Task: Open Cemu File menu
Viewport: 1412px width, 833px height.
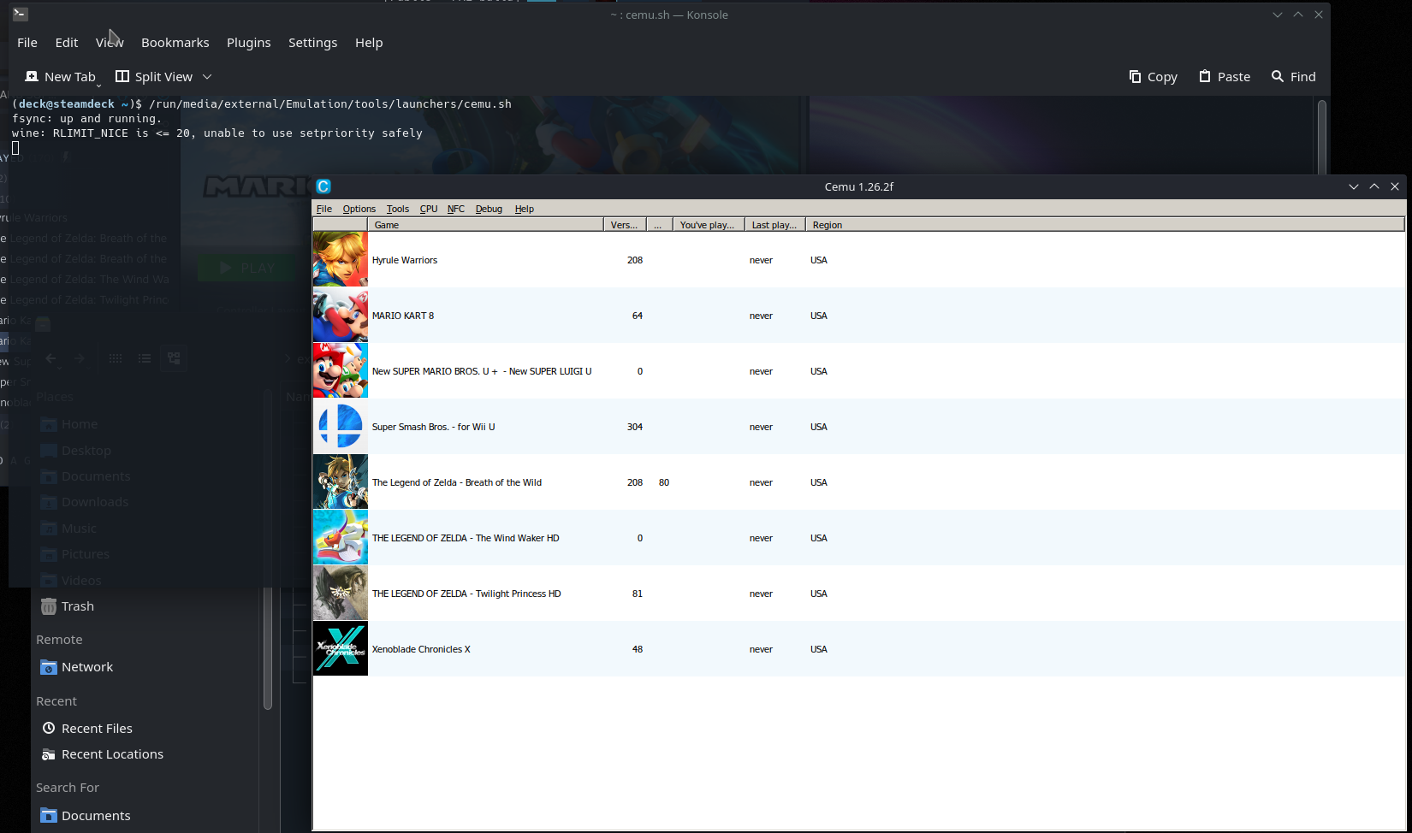Action: (324, 209)
